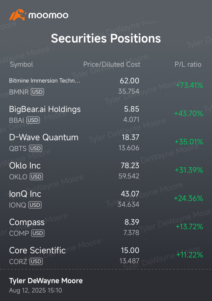The width and height of the screenshot is (212, 301).
Task: Open the Bitmine Immersion Techn… position
Action: [106, 86]
